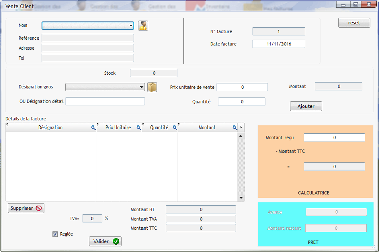
Task: Click the client person icon beside Nom
Action: 143,26
